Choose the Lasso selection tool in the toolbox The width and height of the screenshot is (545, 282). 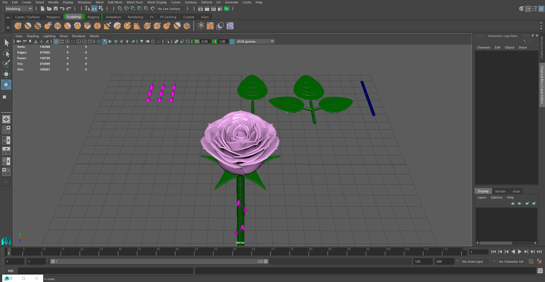tap(6, 53)
